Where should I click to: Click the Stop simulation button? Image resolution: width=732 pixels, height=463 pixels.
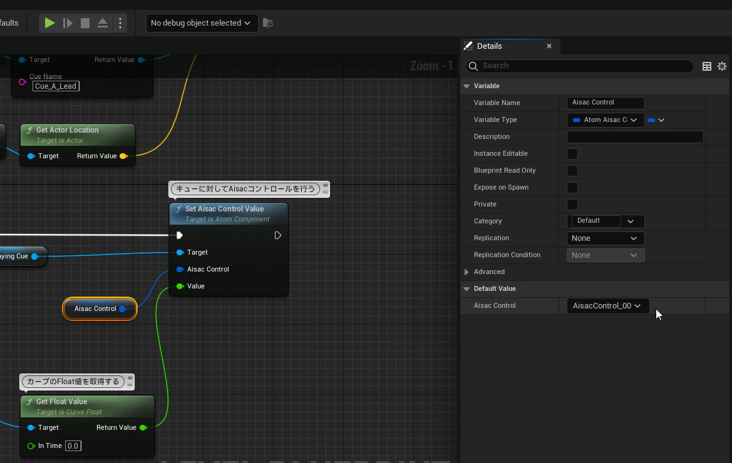pos(85,23)
